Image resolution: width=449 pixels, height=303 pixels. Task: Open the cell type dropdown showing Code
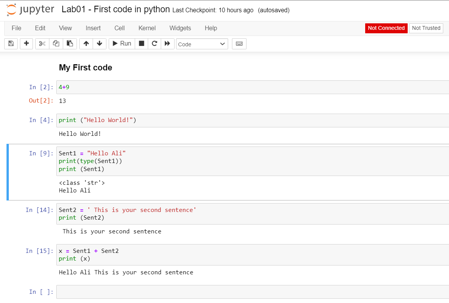[202, 44]
